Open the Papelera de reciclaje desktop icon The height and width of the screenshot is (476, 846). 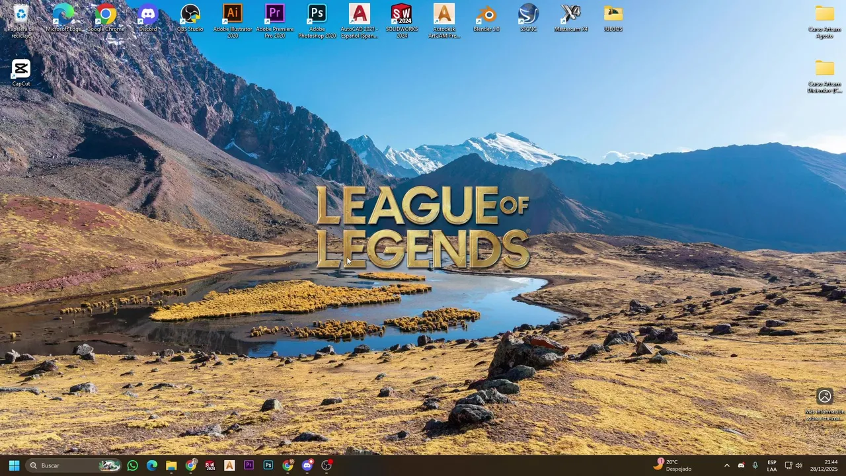[21, 20]
